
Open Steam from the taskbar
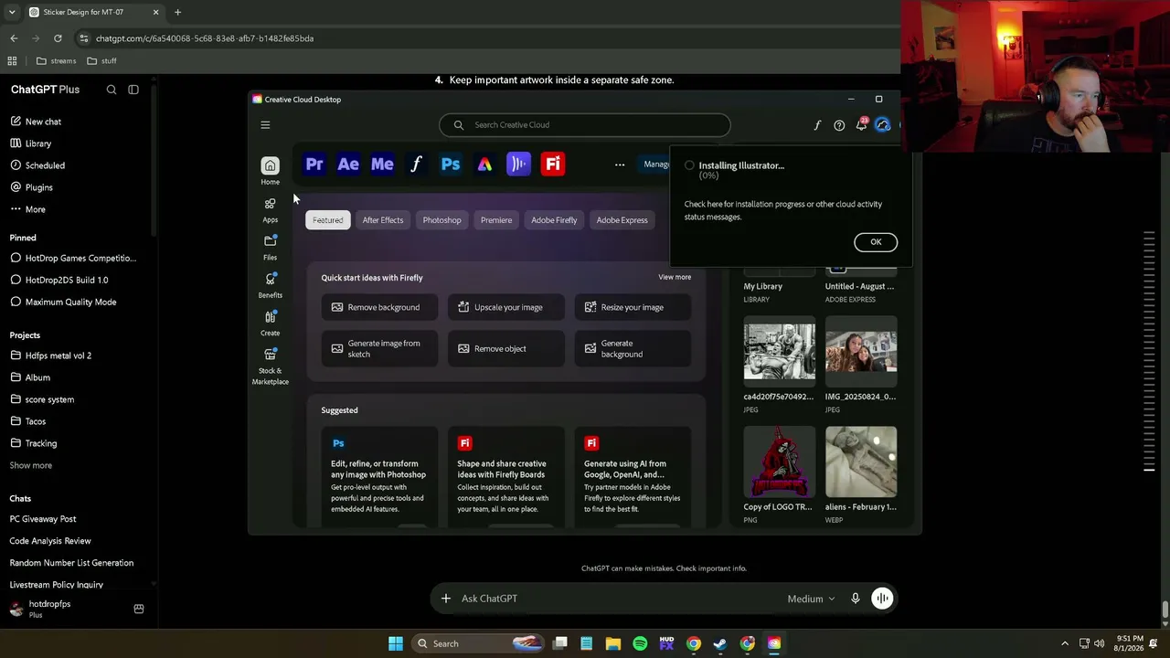tap(720, 643)
